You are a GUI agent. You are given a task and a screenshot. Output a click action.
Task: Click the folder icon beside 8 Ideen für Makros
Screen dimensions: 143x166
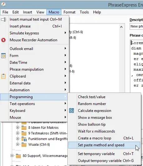[24, 128]
